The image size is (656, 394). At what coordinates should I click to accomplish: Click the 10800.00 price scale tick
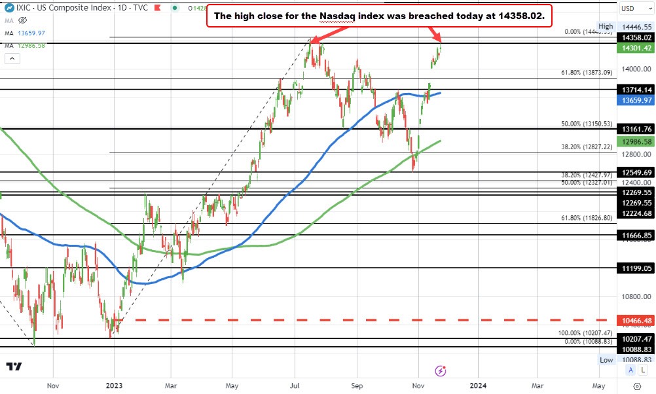pyautogui.click(x=636, y=297)
